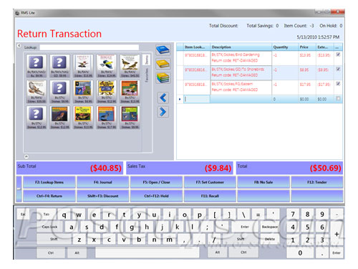Click the Ctrl+F4: Return button
This screenshot has height=269, width=358.
pos(49,196)
